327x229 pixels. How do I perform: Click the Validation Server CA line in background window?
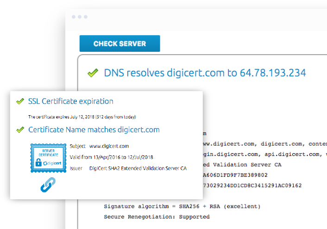click(242, 165)
